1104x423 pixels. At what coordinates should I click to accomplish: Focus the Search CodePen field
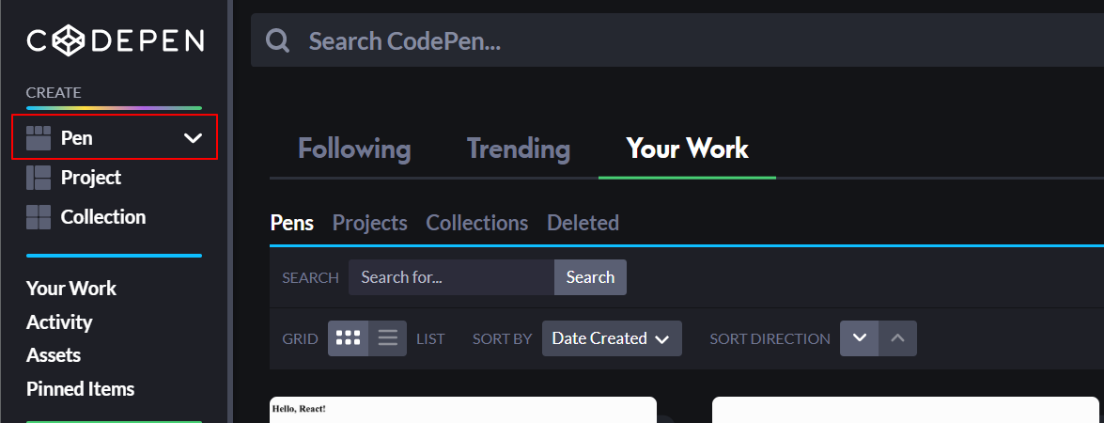(x=677, y=40)
